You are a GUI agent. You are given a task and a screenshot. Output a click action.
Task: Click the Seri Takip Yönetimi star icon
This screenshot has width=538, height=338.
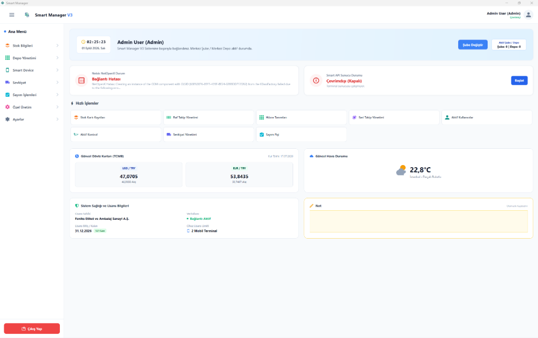click(355, 117)
